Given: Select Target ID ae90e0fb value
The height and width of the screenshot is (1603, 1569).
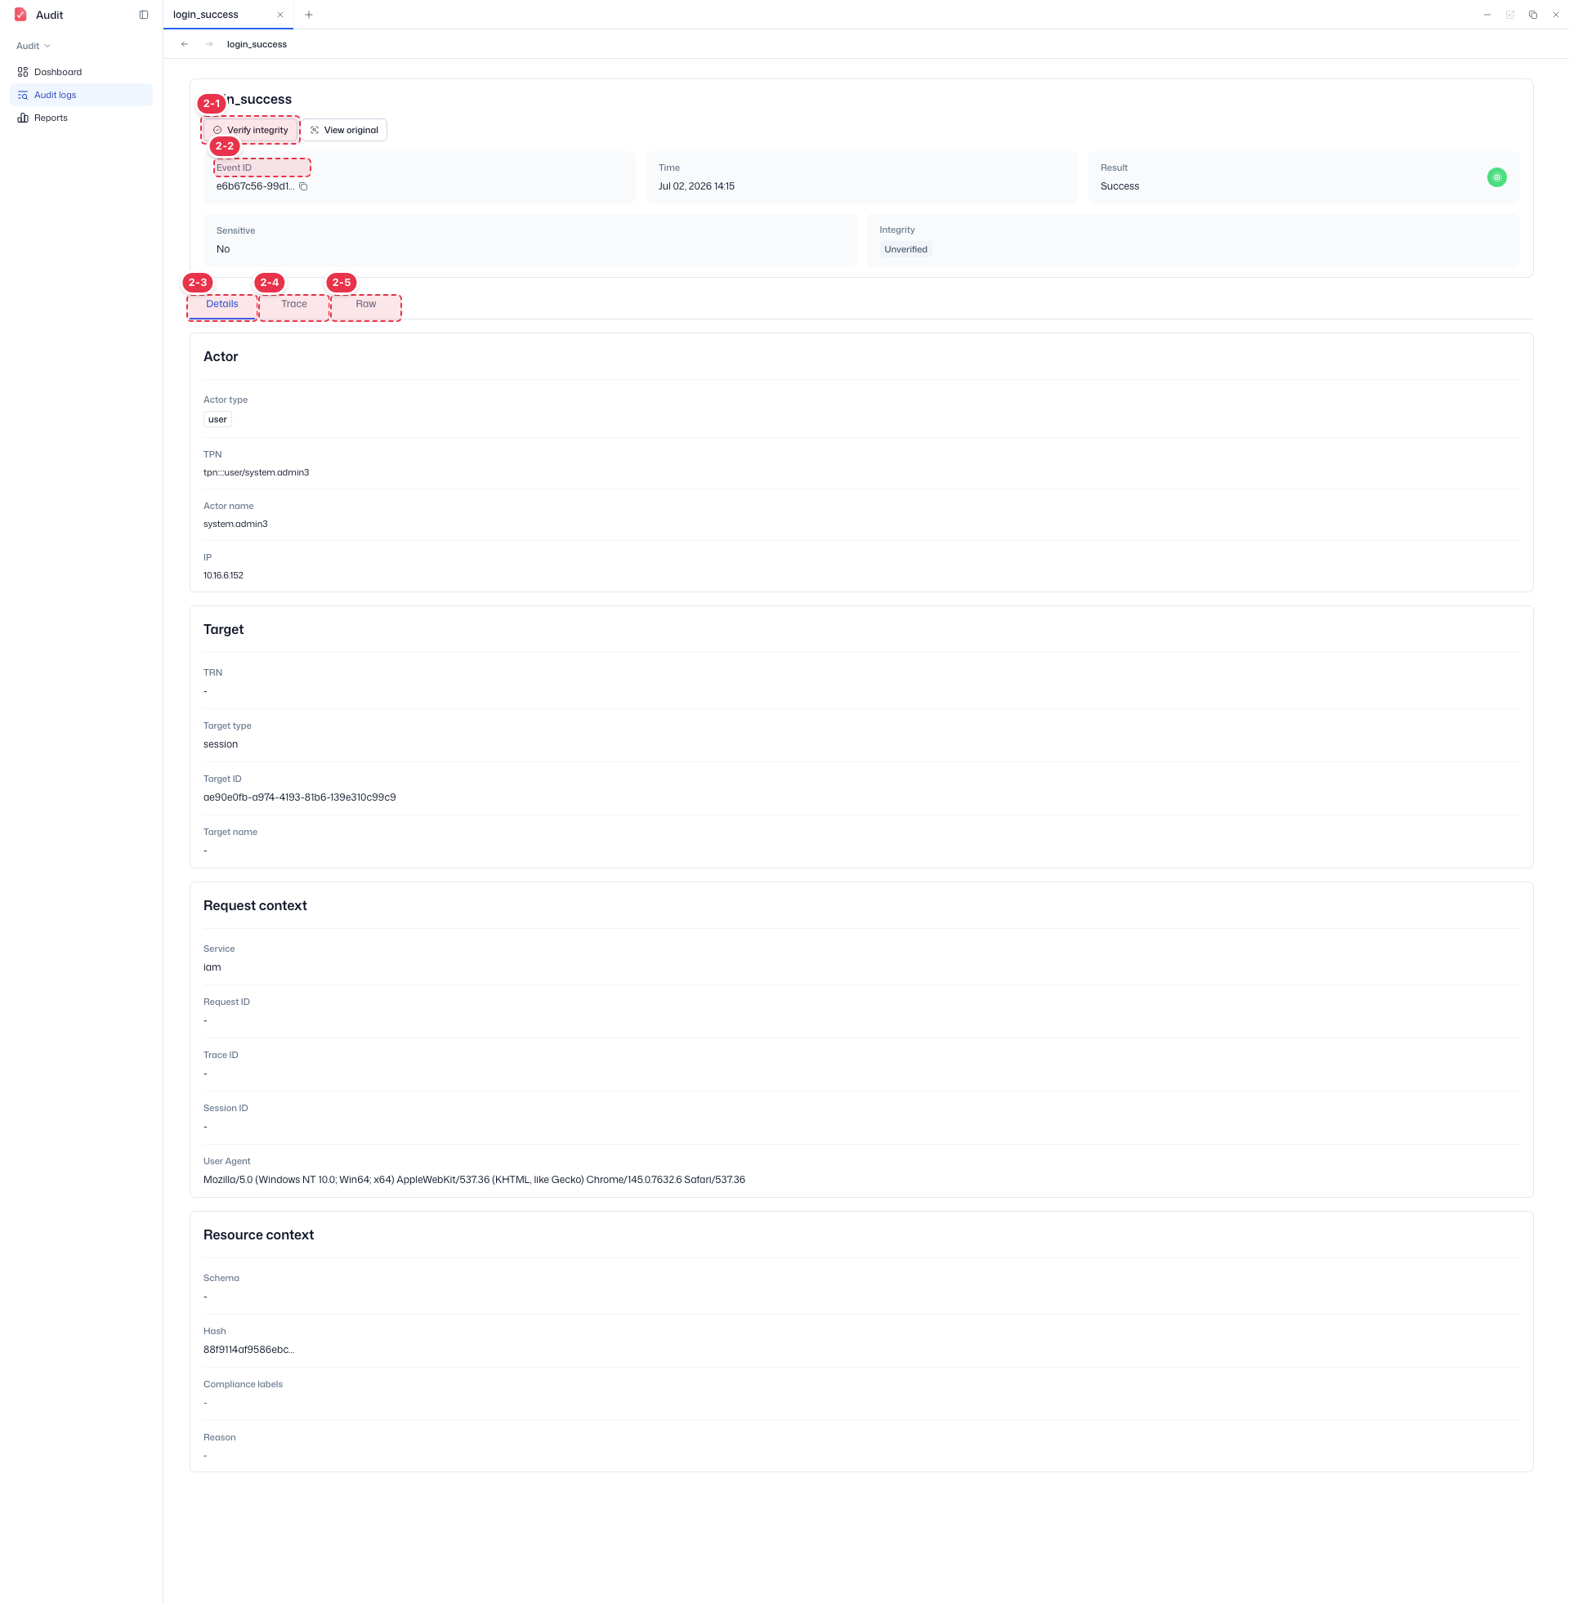Looking at the screenshot, I should (x=300, y=797).
